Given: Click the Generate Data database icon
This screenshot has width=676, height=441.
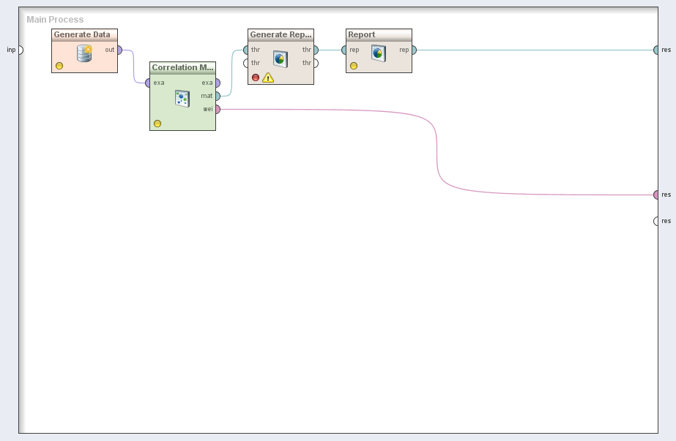Looking at the screenshot, I should (84, 53).
